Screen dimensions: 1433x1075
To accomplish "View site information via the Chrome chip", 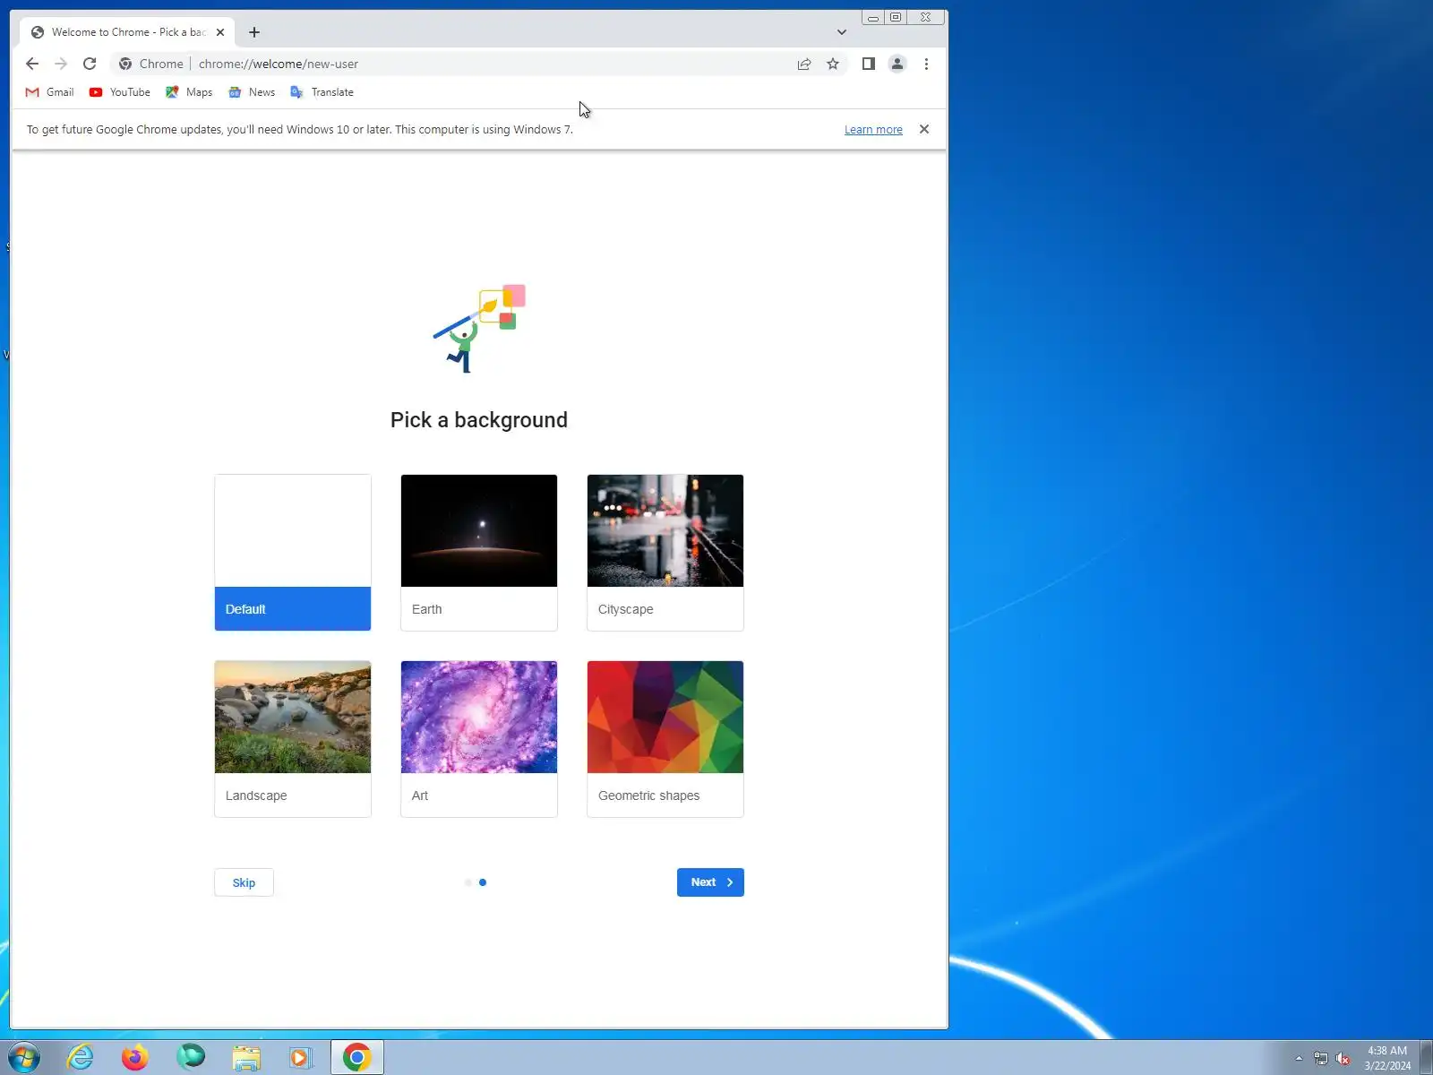I will coord(151,64).
